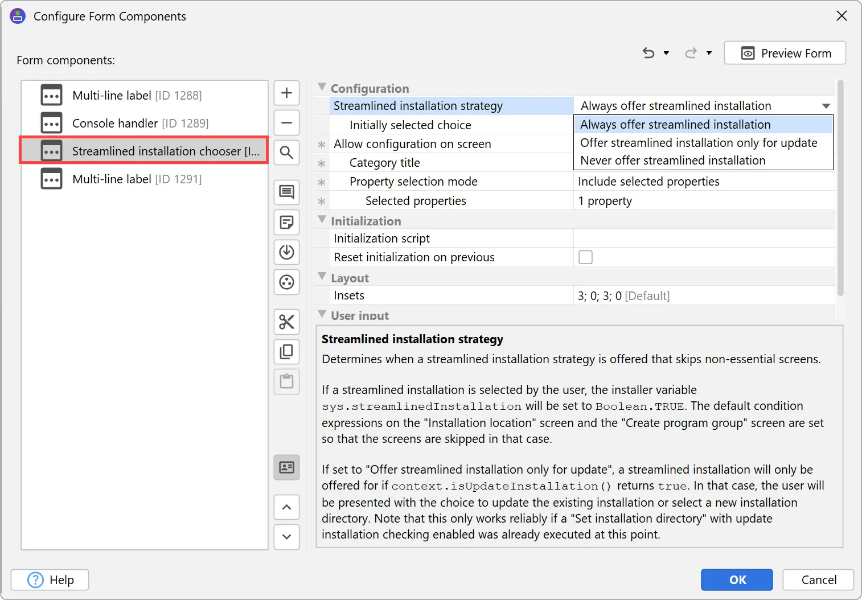The image size is (862, 600).
Task: Click the undo arrow icon
Action: [x=648, y=53]
